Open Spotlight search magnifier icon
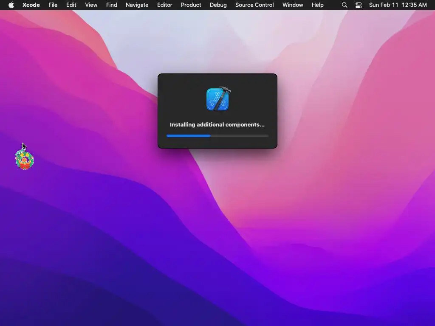435x326 pixels. click(x=345, y=5)
